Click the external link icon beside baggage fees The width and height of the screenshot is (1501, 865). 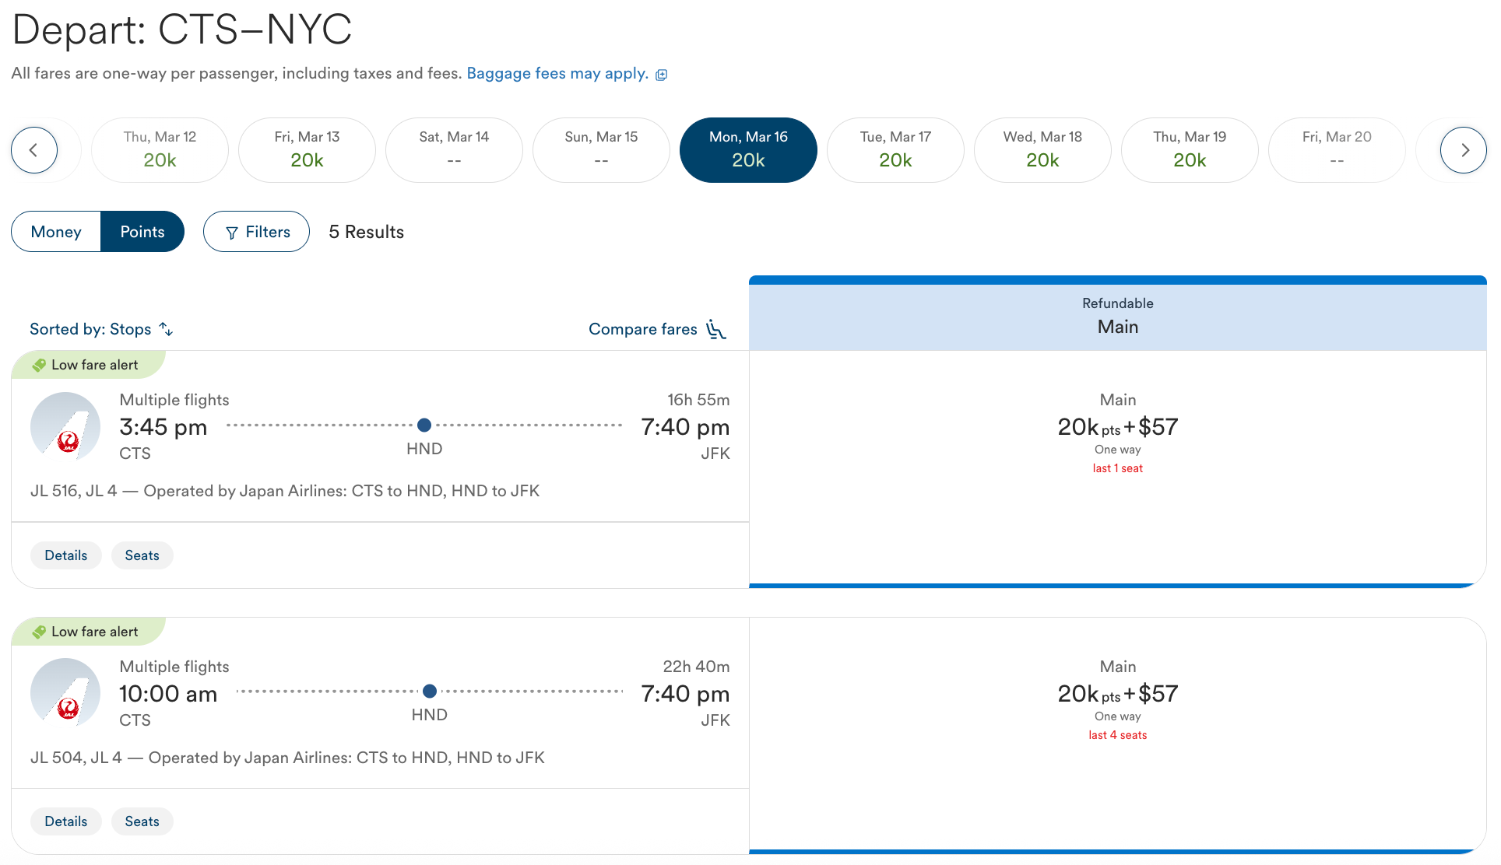point(662,75)
